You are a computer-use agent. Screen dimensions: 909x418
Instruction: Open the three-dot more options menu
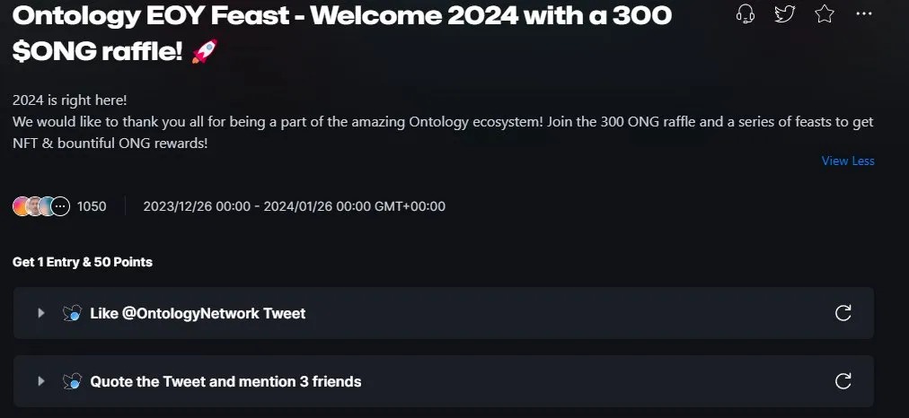click(x=863, y=14)
